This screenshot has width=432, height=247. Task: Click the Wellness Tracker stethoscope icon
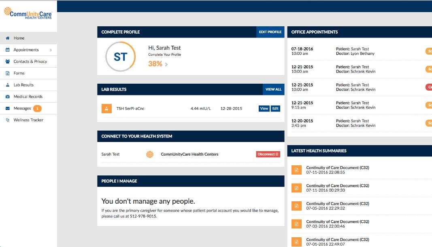click(7, 120)
